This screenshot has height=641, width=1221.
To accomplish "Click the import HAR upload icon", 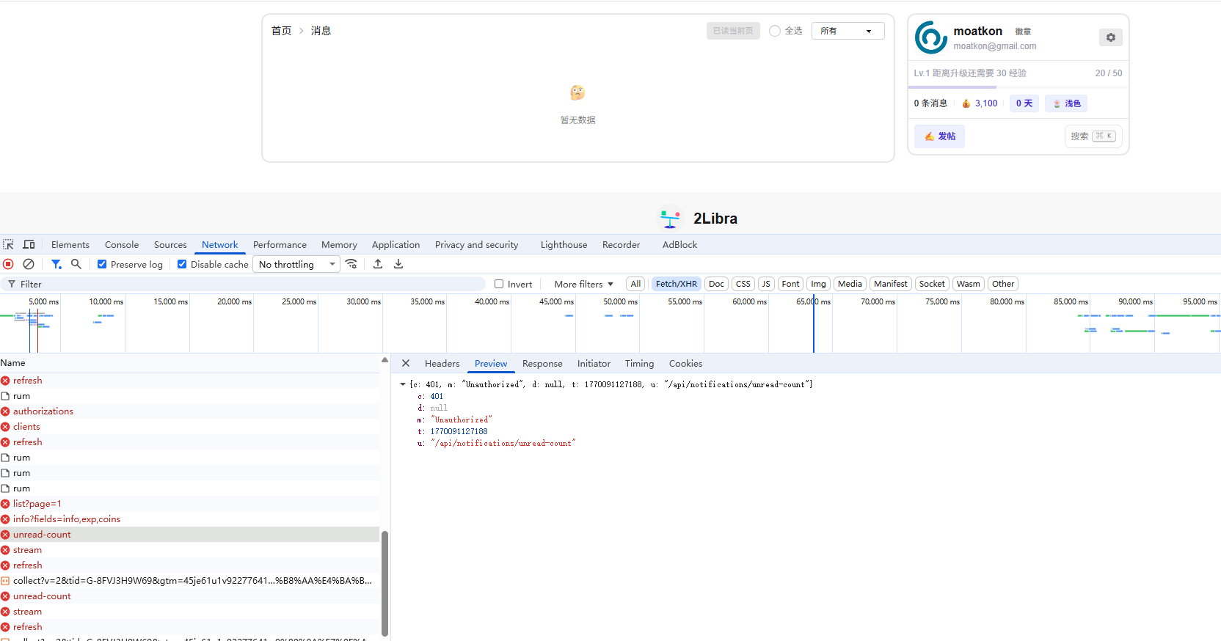I will 378,264.
